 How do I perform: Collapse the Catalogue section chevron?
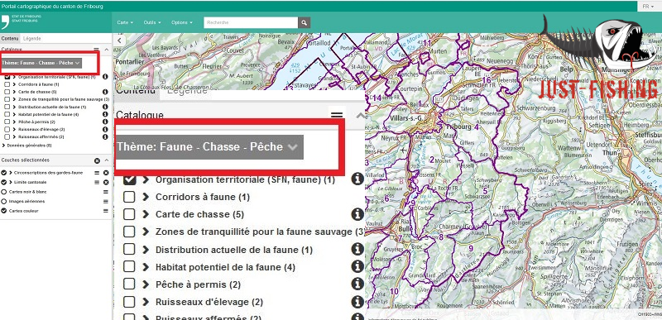(x=107, y=50)
